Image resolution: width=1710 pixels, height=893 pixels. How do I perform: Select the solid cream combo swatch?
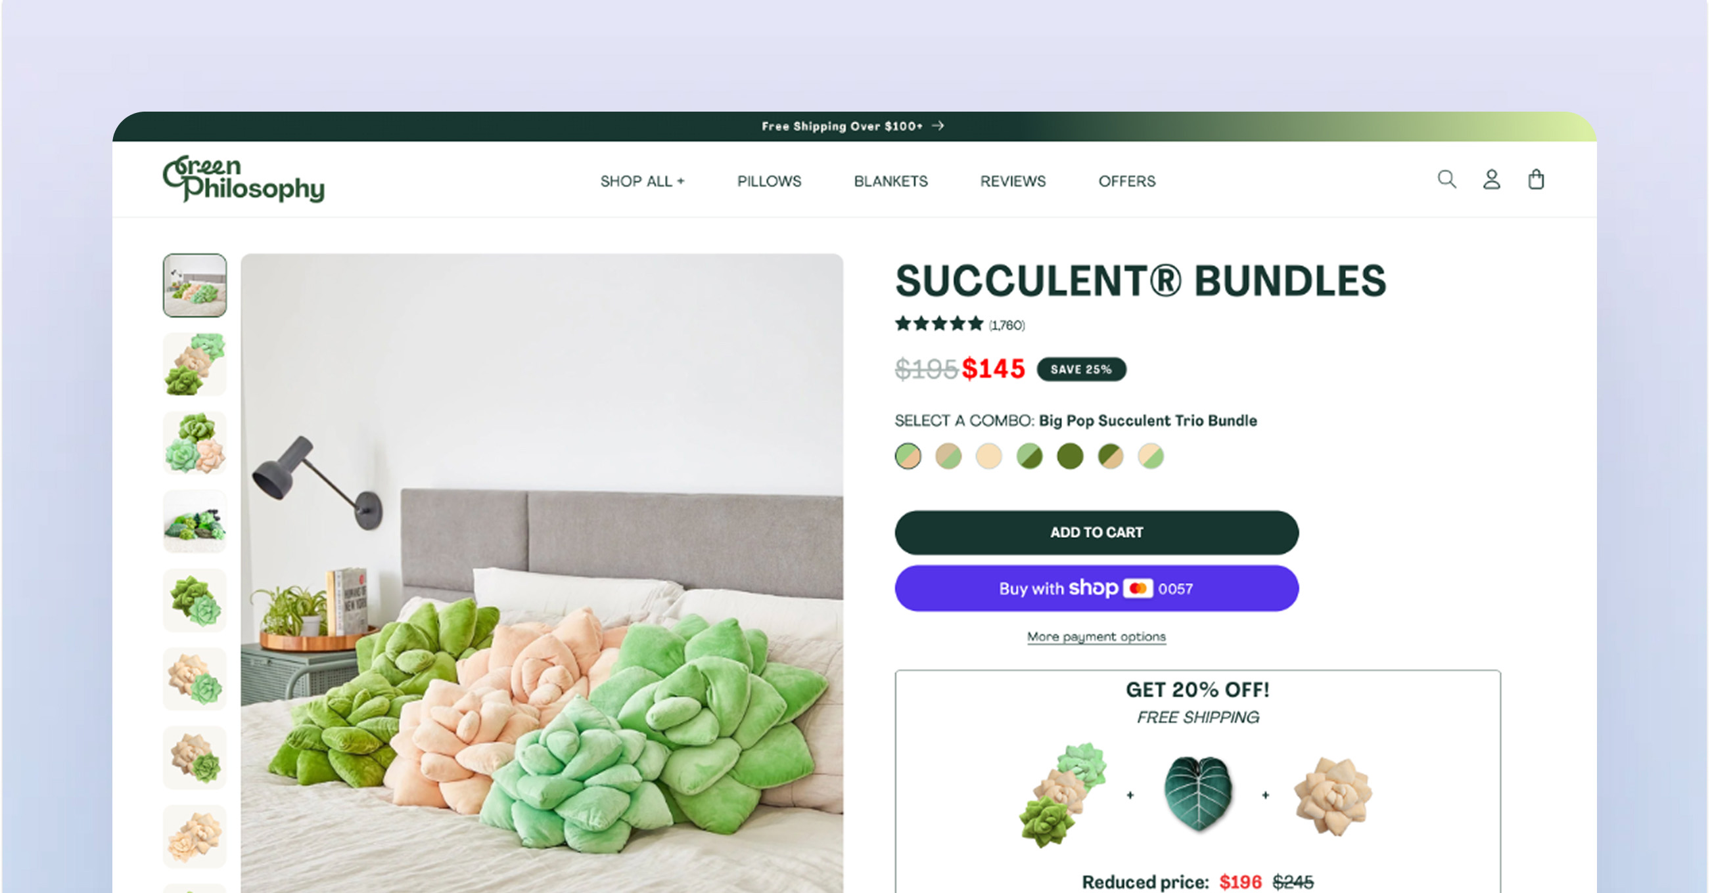pos(989,456)
